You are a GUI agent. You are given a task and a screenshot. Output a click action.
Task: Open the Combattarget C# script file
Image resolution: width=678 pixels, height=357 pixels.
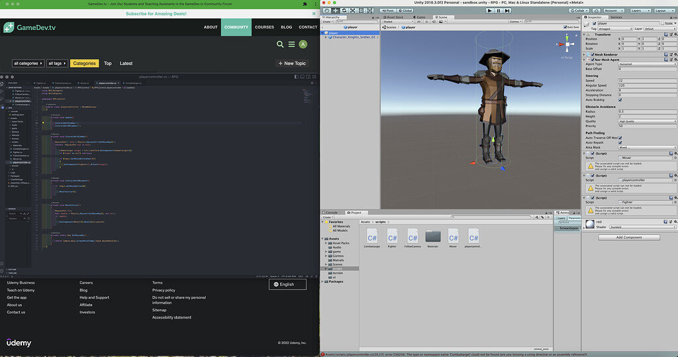(x=372, y=236)
